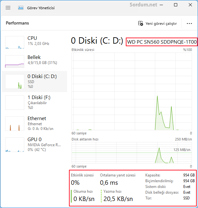Click the 1% 2,03 GHz CPU text

[38, 44]
